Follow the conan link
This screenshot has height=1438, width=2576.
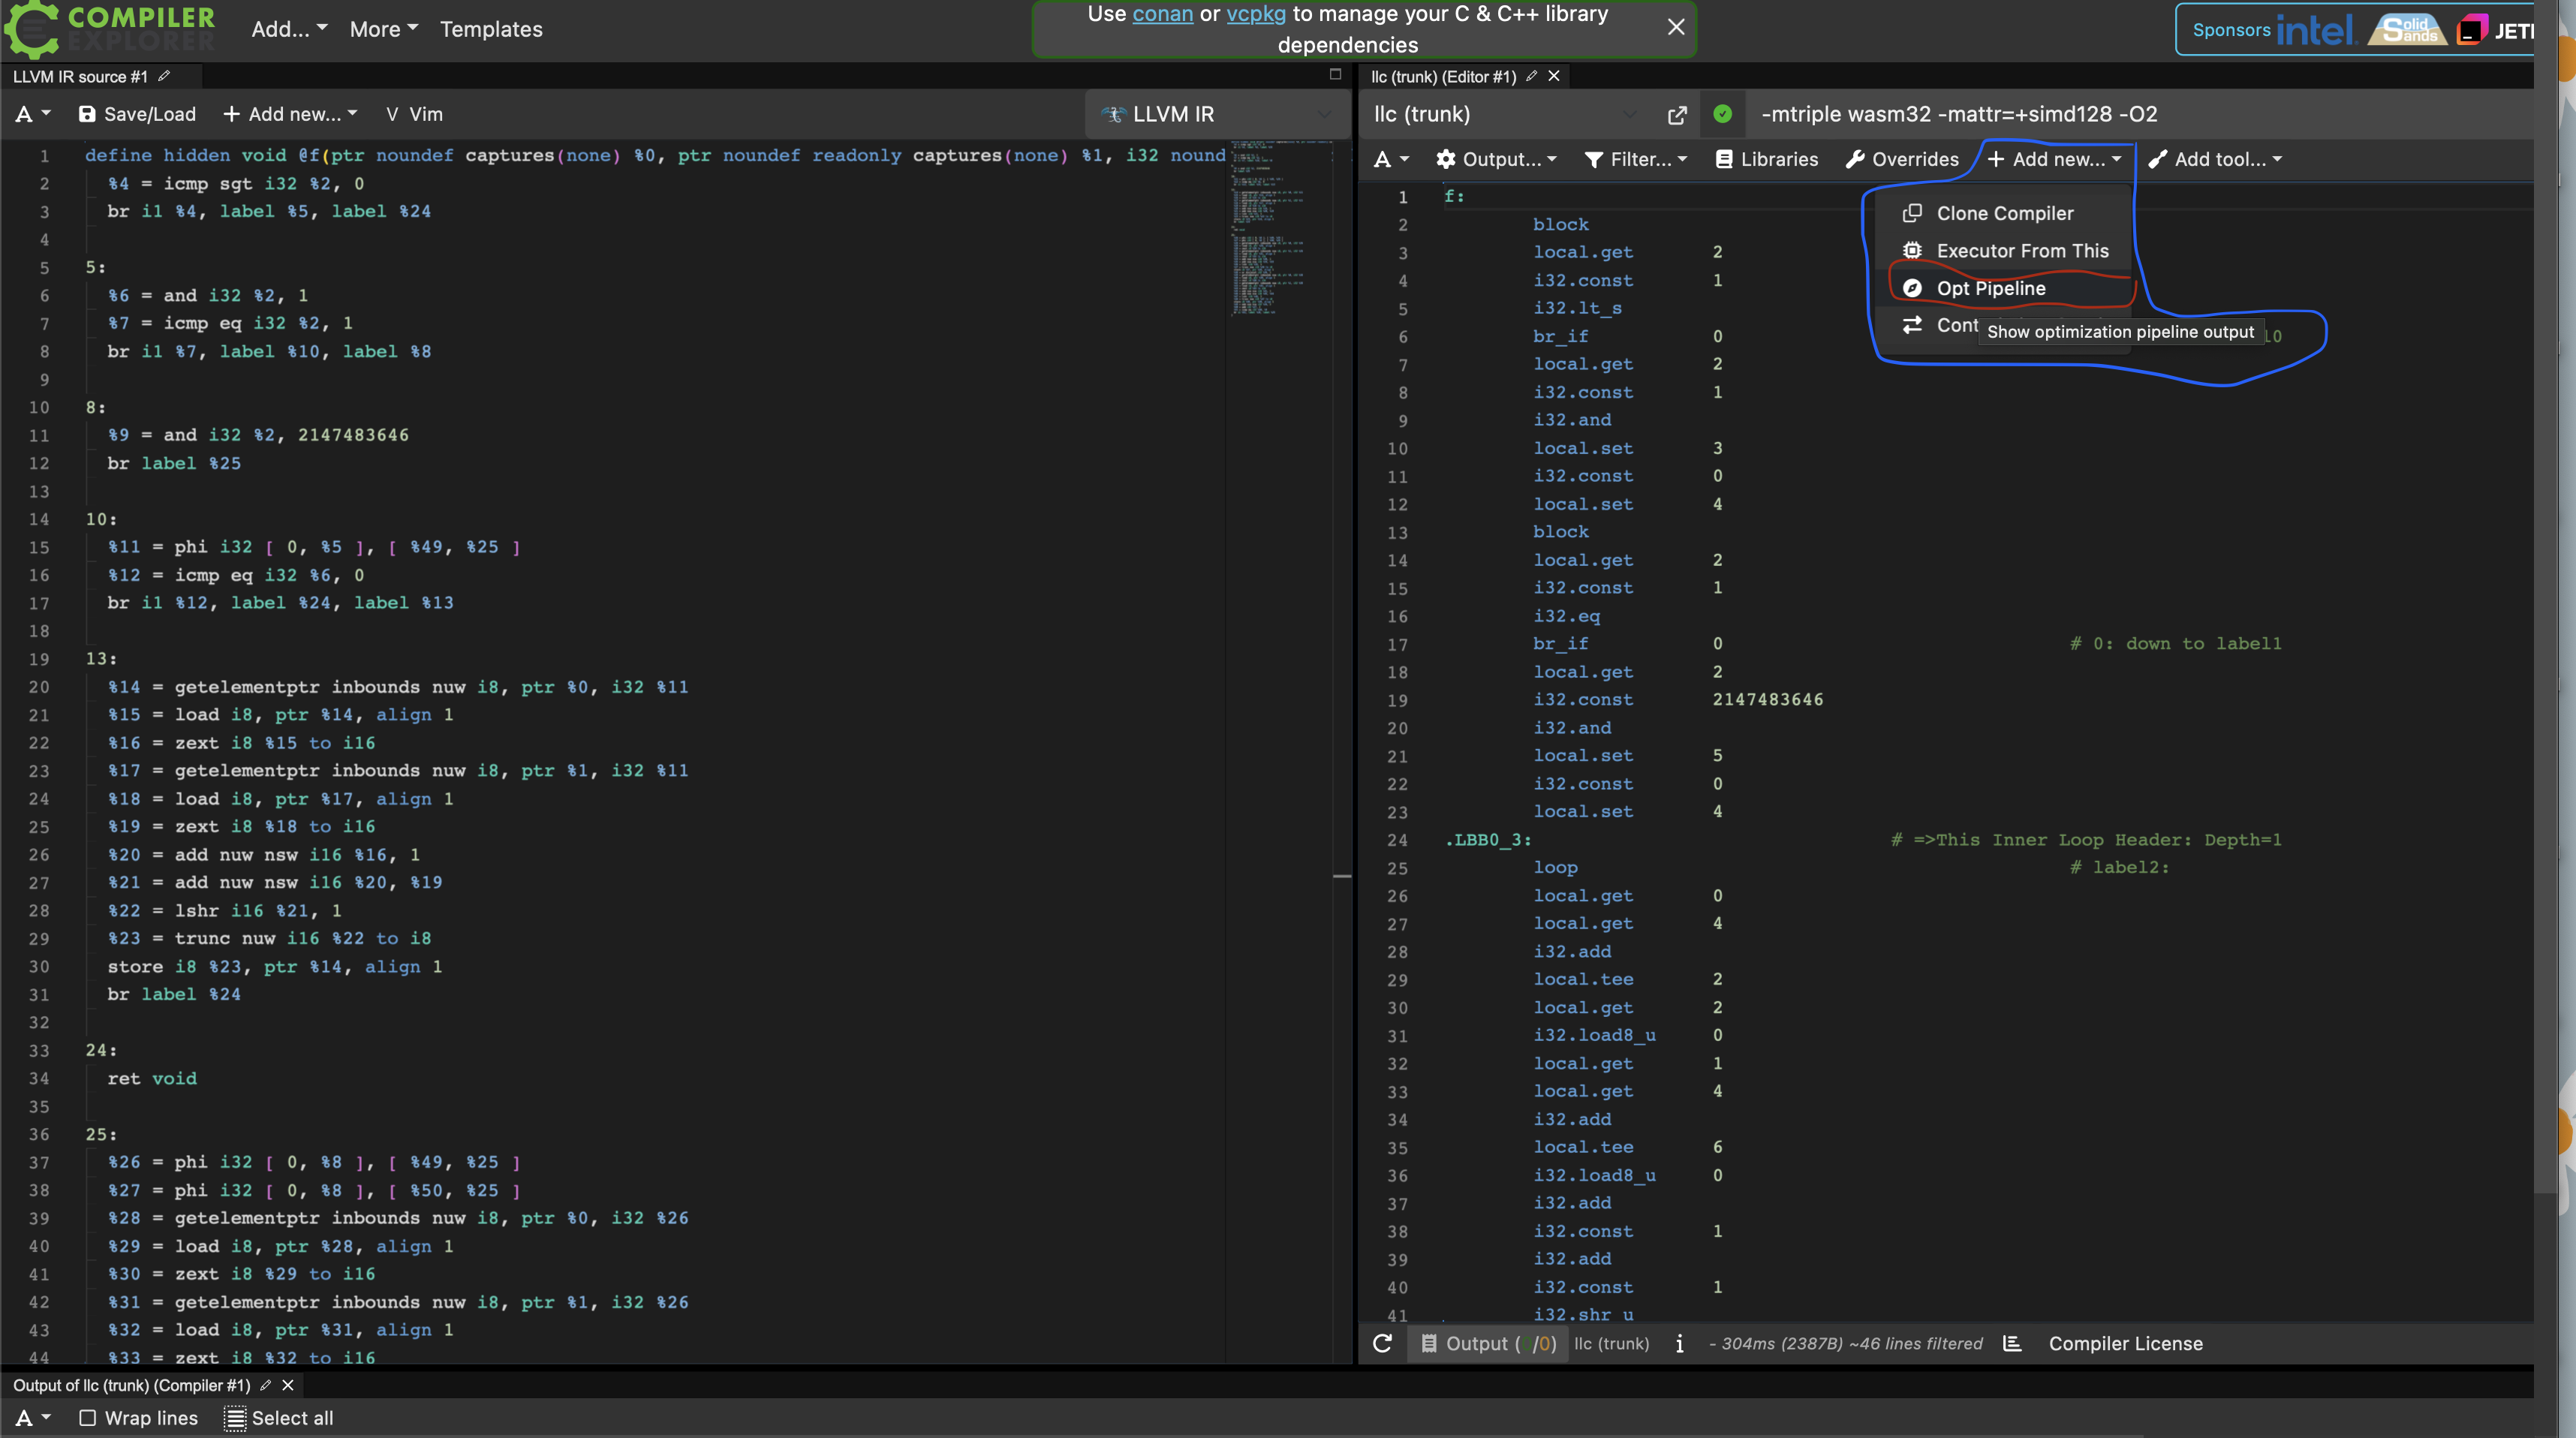pyautogui.click(x=1162, y=14)
